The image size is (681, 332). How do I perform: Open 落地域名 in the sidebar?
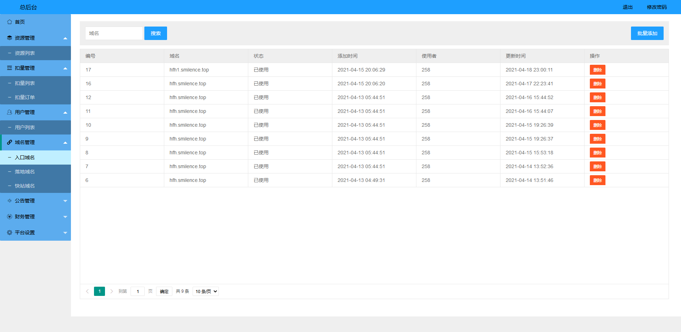pos(25,172)
